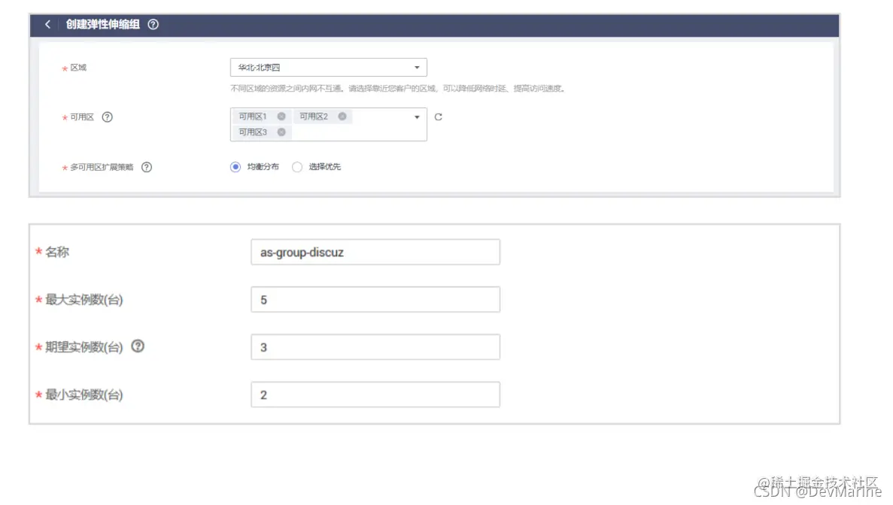
Task: Open the 区域 region dropdown
Action: coord(329,67)
